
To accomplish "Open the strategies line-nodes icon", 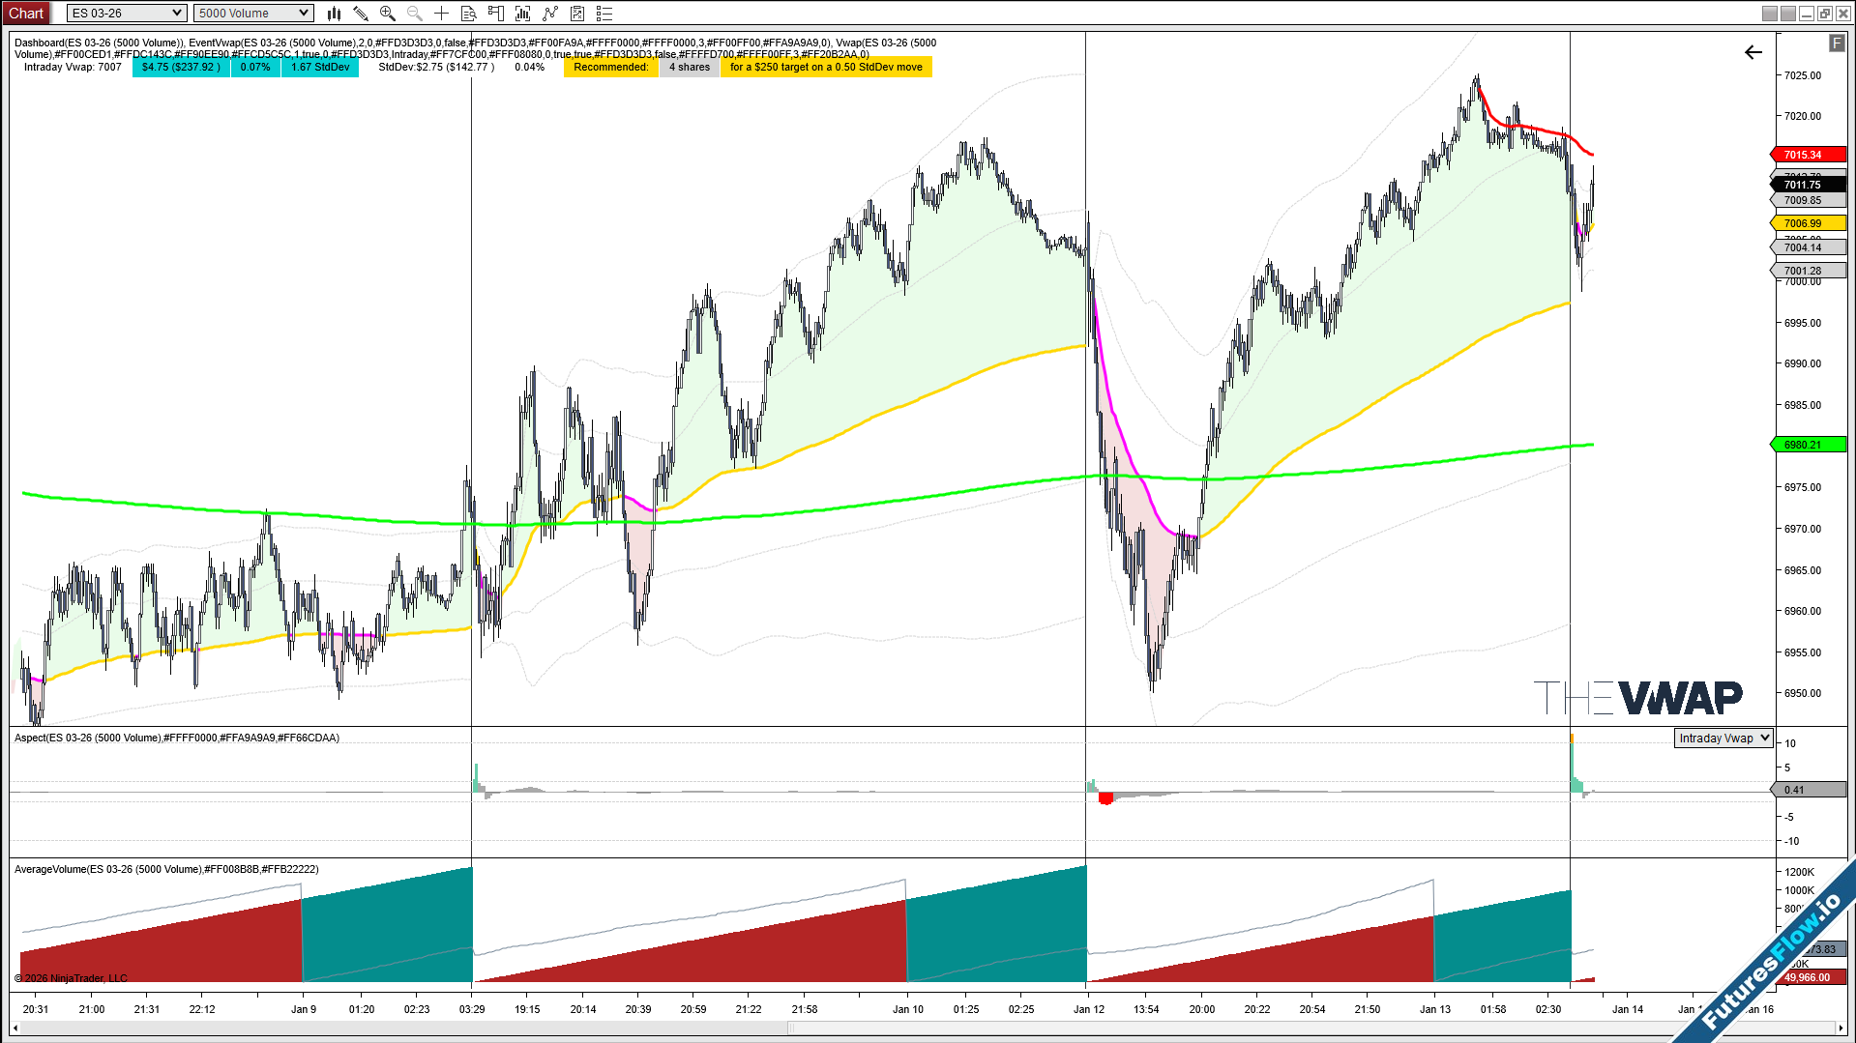I will point(550,14).
